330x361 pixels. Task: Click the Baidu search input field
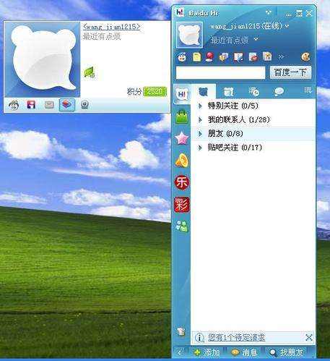pos(220,72)
